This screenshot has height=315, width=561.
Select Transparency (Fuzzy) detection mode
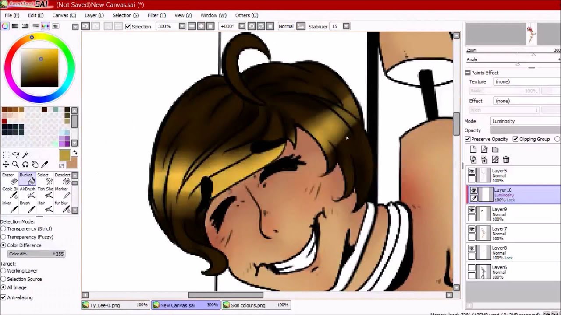coord(4,237)
